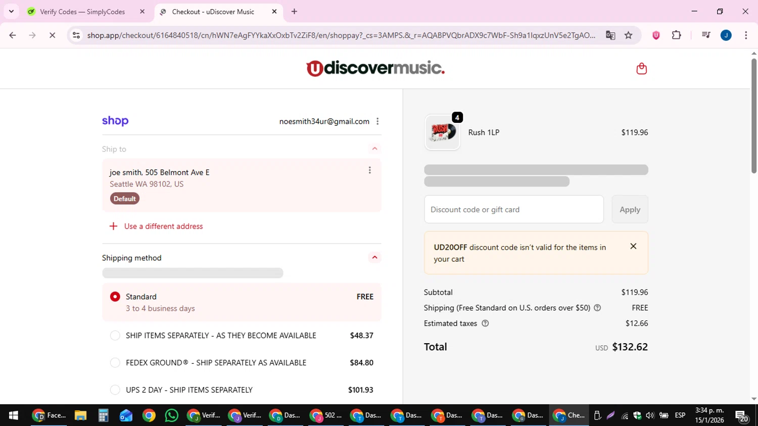The width and height of the screenshot is (758, 426).
Task: Click the uDiscover Music logo
Action: (x=375, y=68)
